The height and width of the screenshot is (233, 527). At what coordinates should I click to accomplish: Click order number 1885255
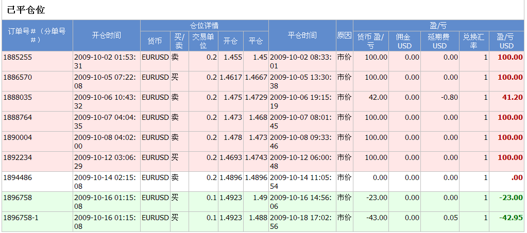click(x=18, y=57)
